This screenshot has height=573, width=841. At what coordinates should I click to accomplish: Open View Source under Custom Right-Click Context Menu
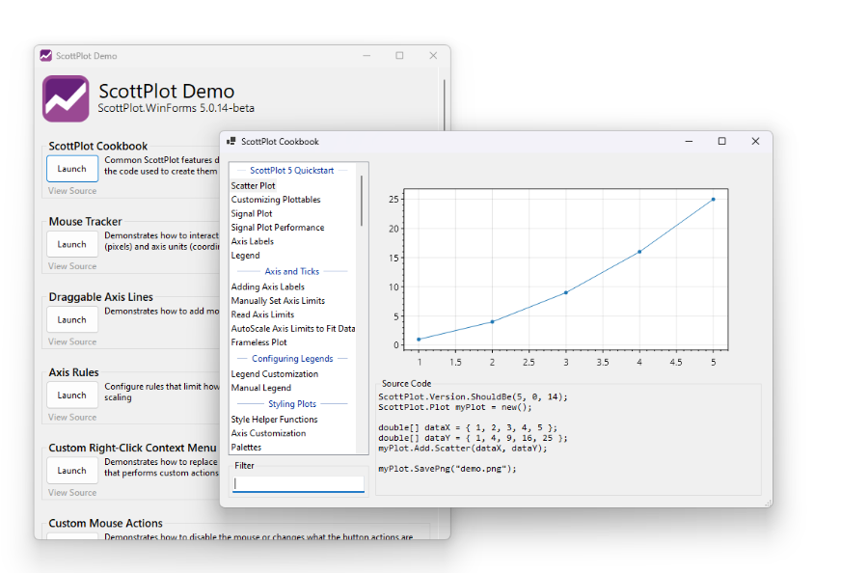72,493
